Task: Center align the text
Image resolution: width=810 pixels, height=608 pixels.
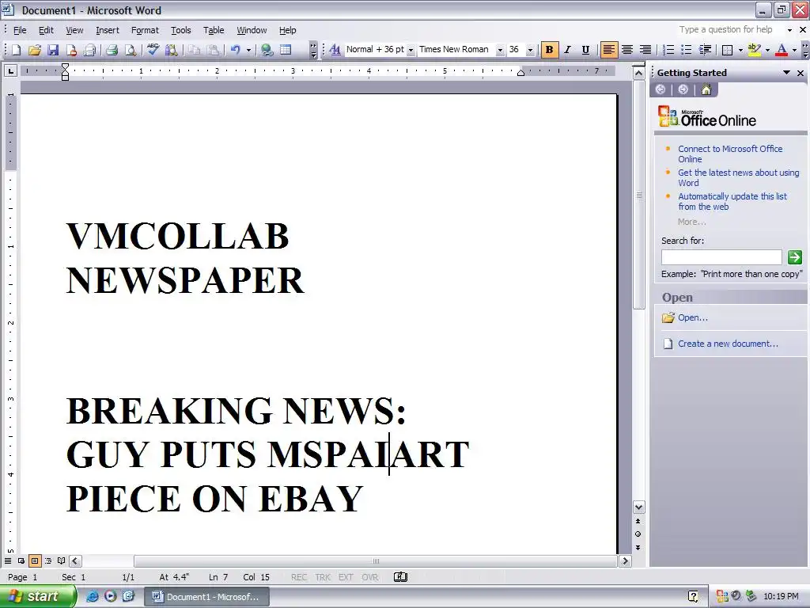Action: [627, 50]
